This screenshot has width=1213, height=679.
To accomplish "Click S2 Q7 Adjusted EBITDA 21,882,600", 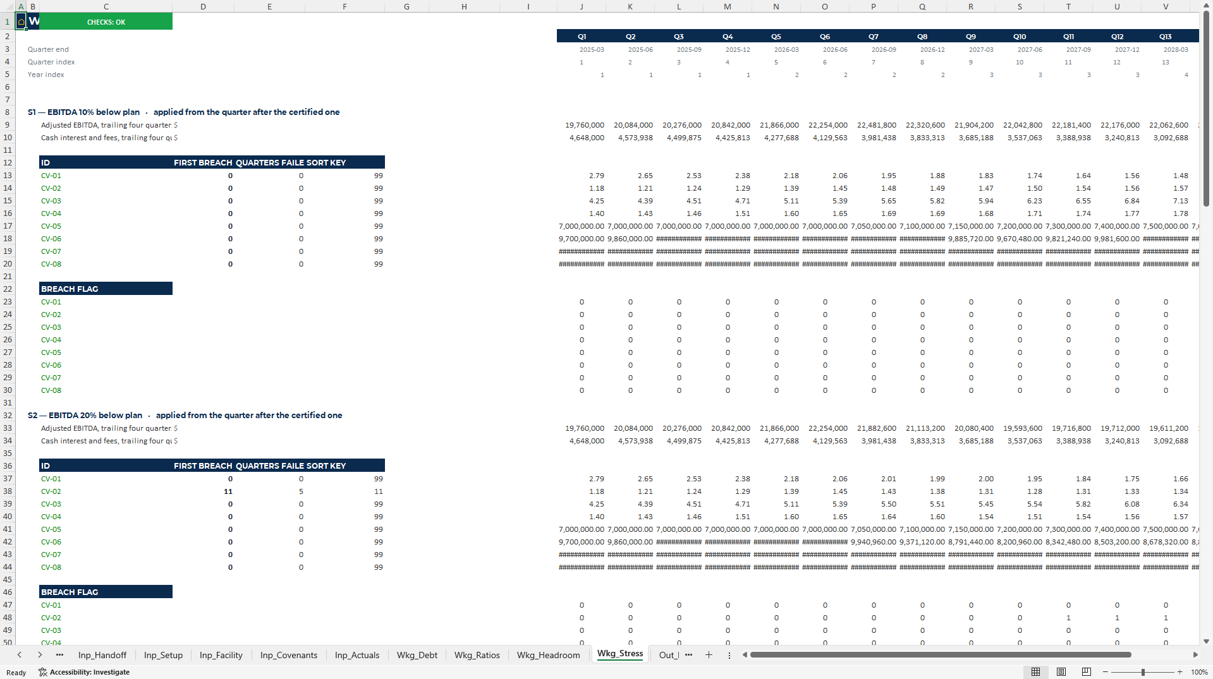I will click(x=876, y=428).
